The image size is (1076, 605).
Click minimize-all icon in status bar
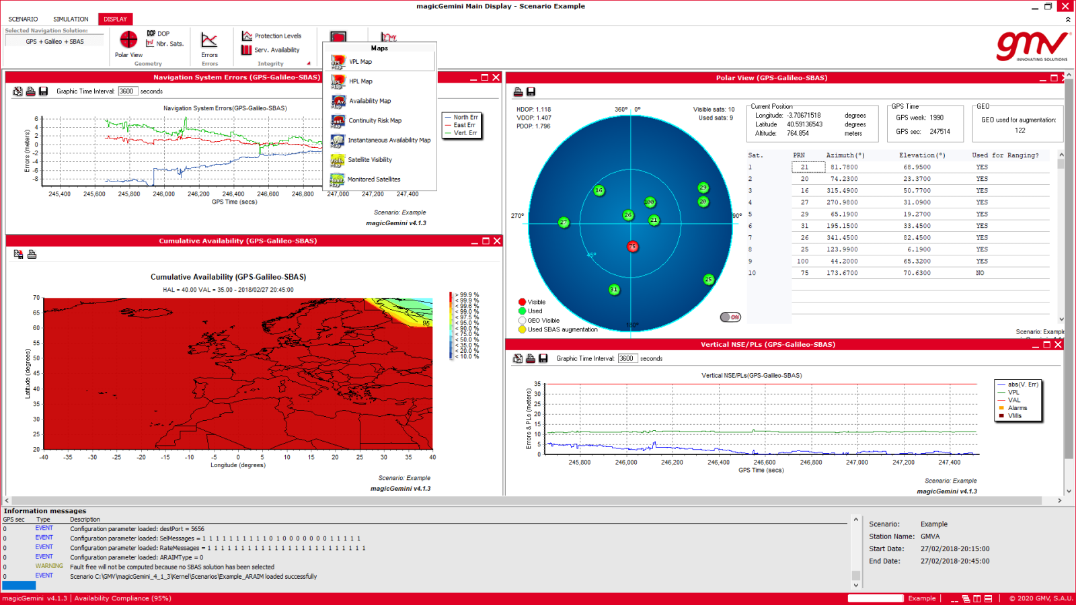(954, 598)
